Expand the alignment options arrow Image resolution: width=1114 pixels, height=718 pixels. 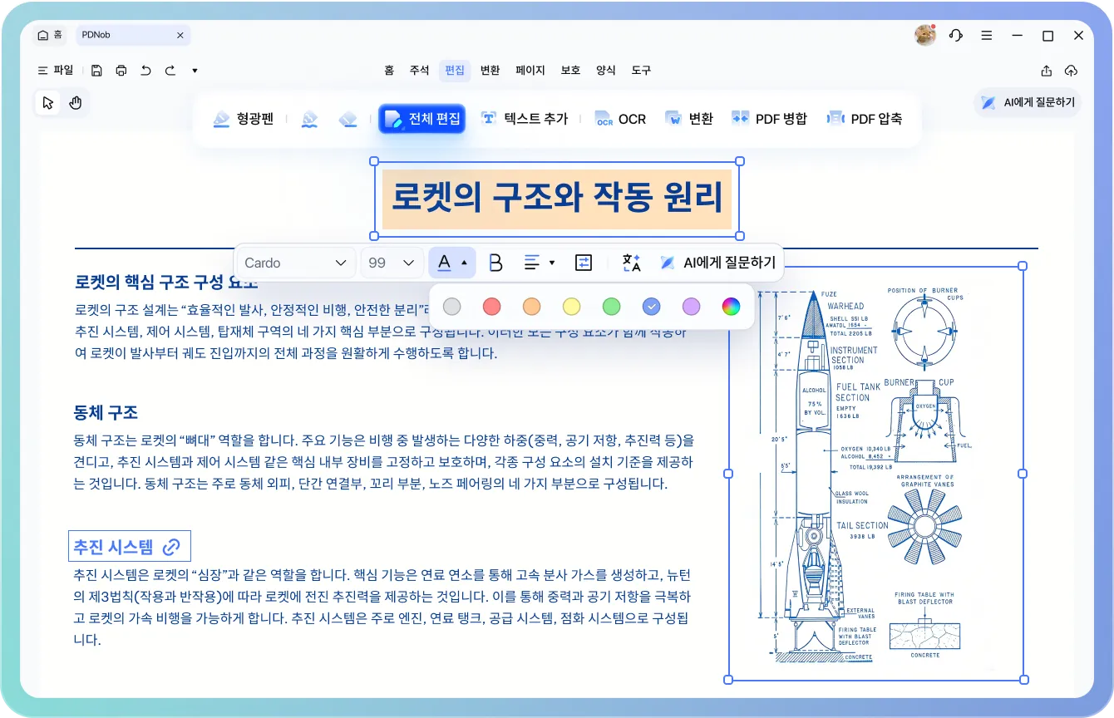(x=552, y=263)
